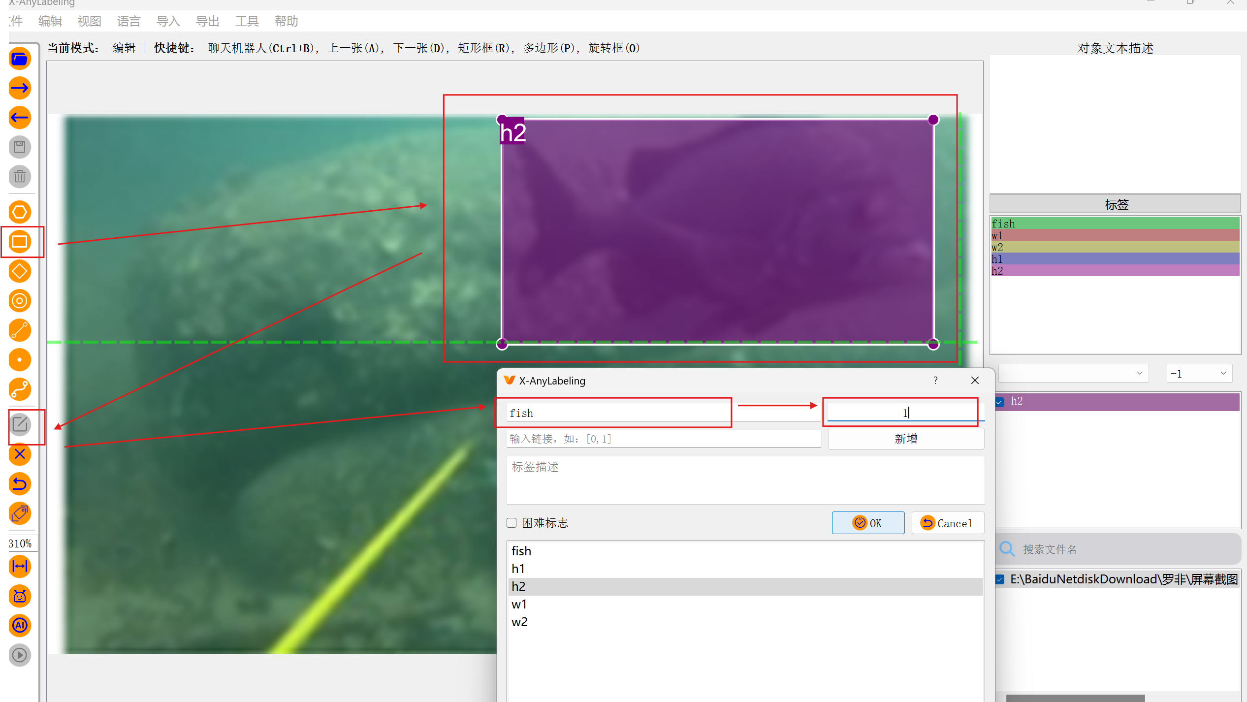This screenshot has height=702, width=1247.
Task: Uncheck the E:\BaiduNetdiskDownload file entry
Action: (x=1000, y=579)
